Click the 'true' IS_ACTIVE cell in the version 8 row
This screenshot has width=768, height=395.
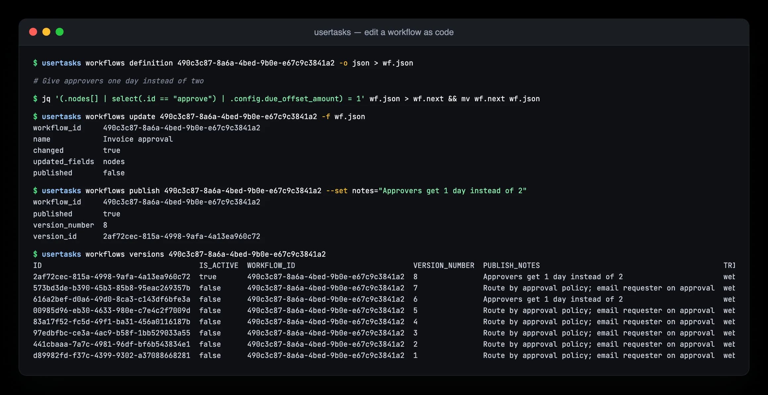pyautogui.click(x=208, y=277)
